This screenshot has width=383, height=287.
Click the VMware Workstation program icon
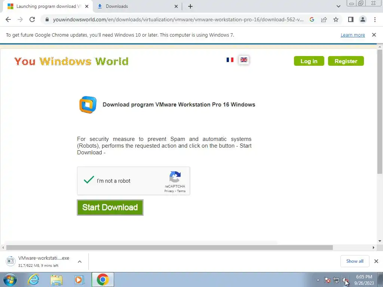point(88,105)
